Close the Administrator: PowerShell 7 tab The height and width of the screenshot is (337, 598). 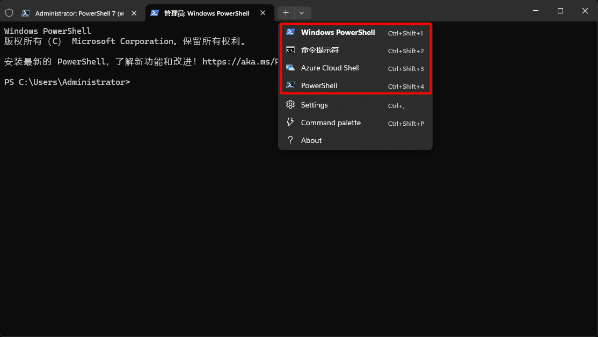134,12
